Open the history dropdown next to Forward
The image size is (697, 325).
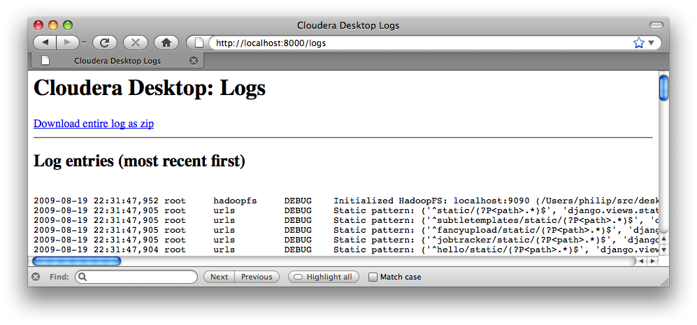pos(84,43)
